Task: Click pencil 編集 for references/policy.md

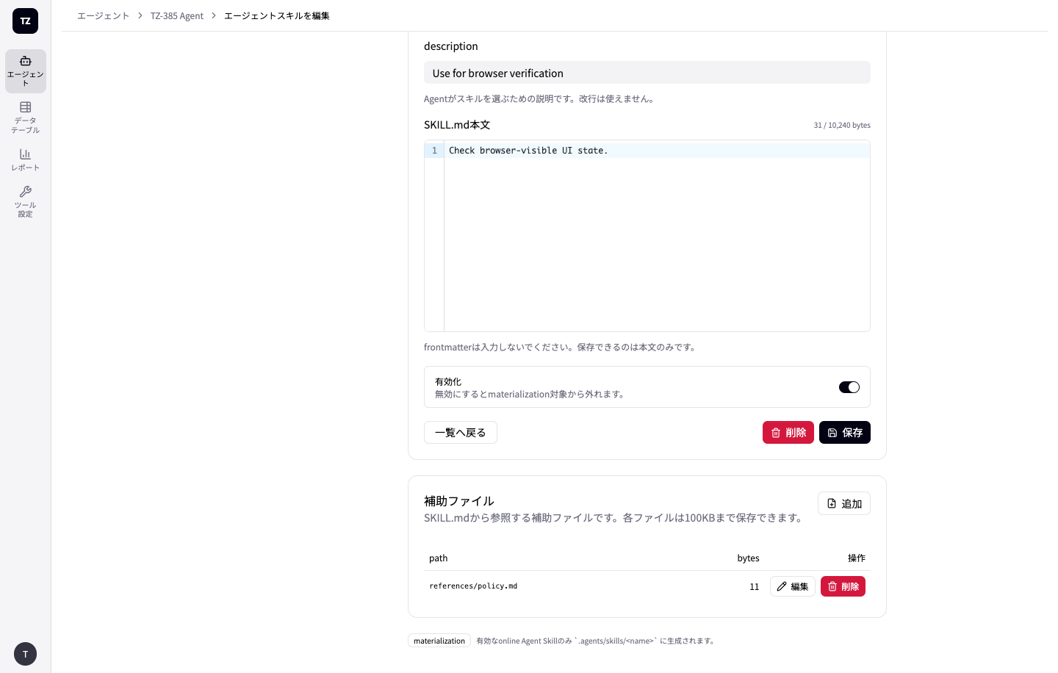Action: [x=792, y=586]
